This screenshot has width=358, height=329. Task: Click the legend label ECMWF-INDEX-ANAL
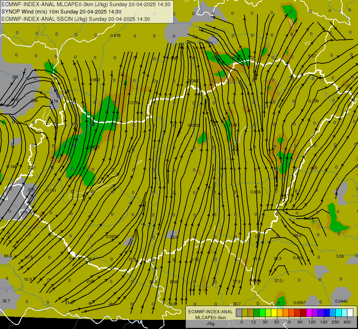pyautogui.click(x=211, y=312)
